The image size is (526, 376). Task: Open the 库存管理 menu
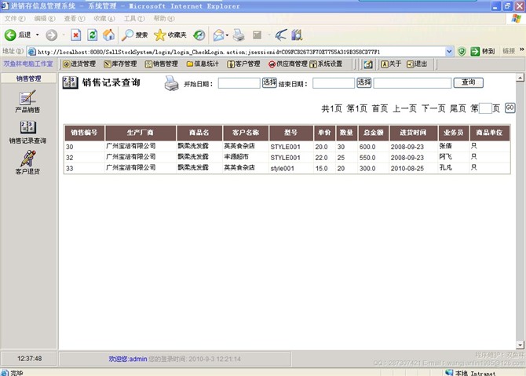click(120, 64)
